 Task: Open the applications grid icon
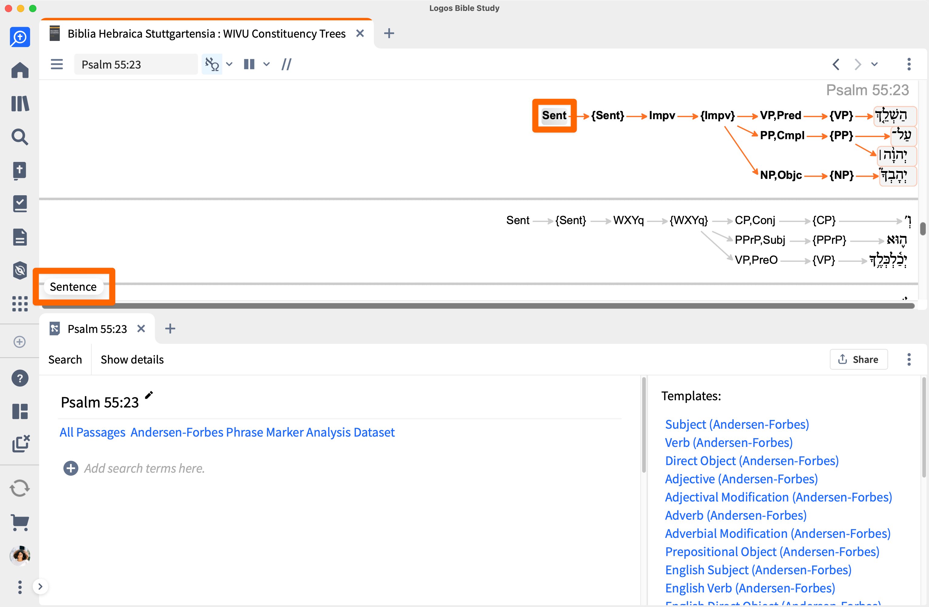[x=19, y=303]
